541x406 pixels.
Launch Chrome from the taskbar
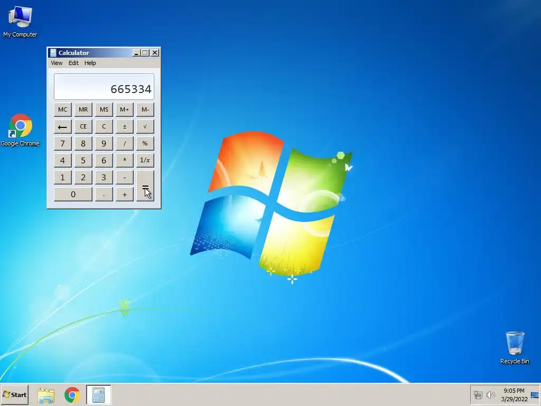tap(72, 395)
